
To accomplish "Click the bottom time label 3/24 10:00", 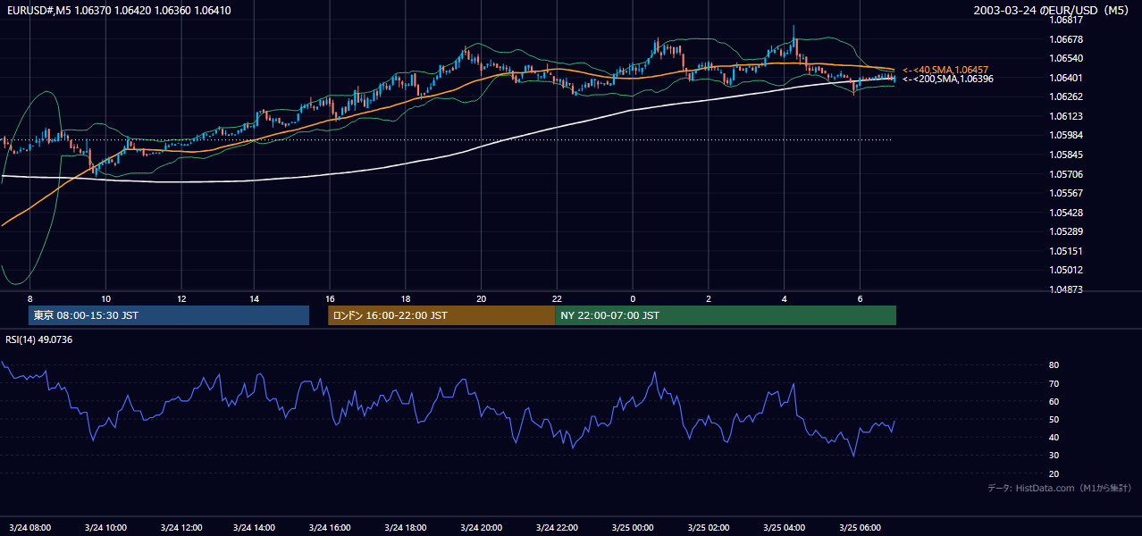I will (x=105, y=528).
